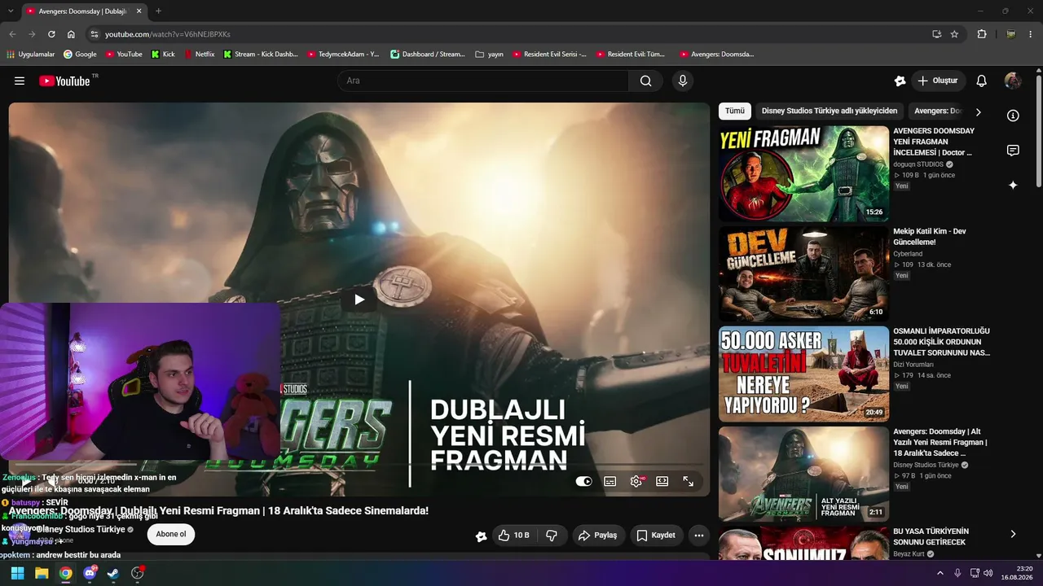Go to the browser home page
The height and width of the screenshot is (586, 1043).
pos(71,34)
